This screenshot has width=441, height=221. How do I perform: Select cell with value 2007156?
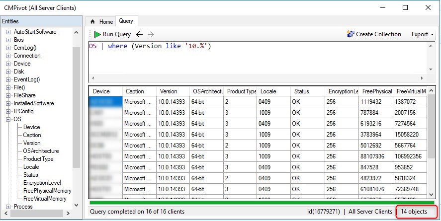pos(410,113)
